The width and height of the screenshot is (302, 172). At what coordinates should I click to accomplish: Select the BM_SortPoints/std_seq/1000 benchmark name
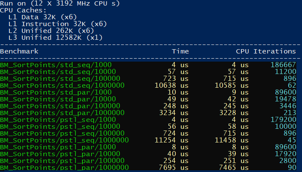(56, 65)
